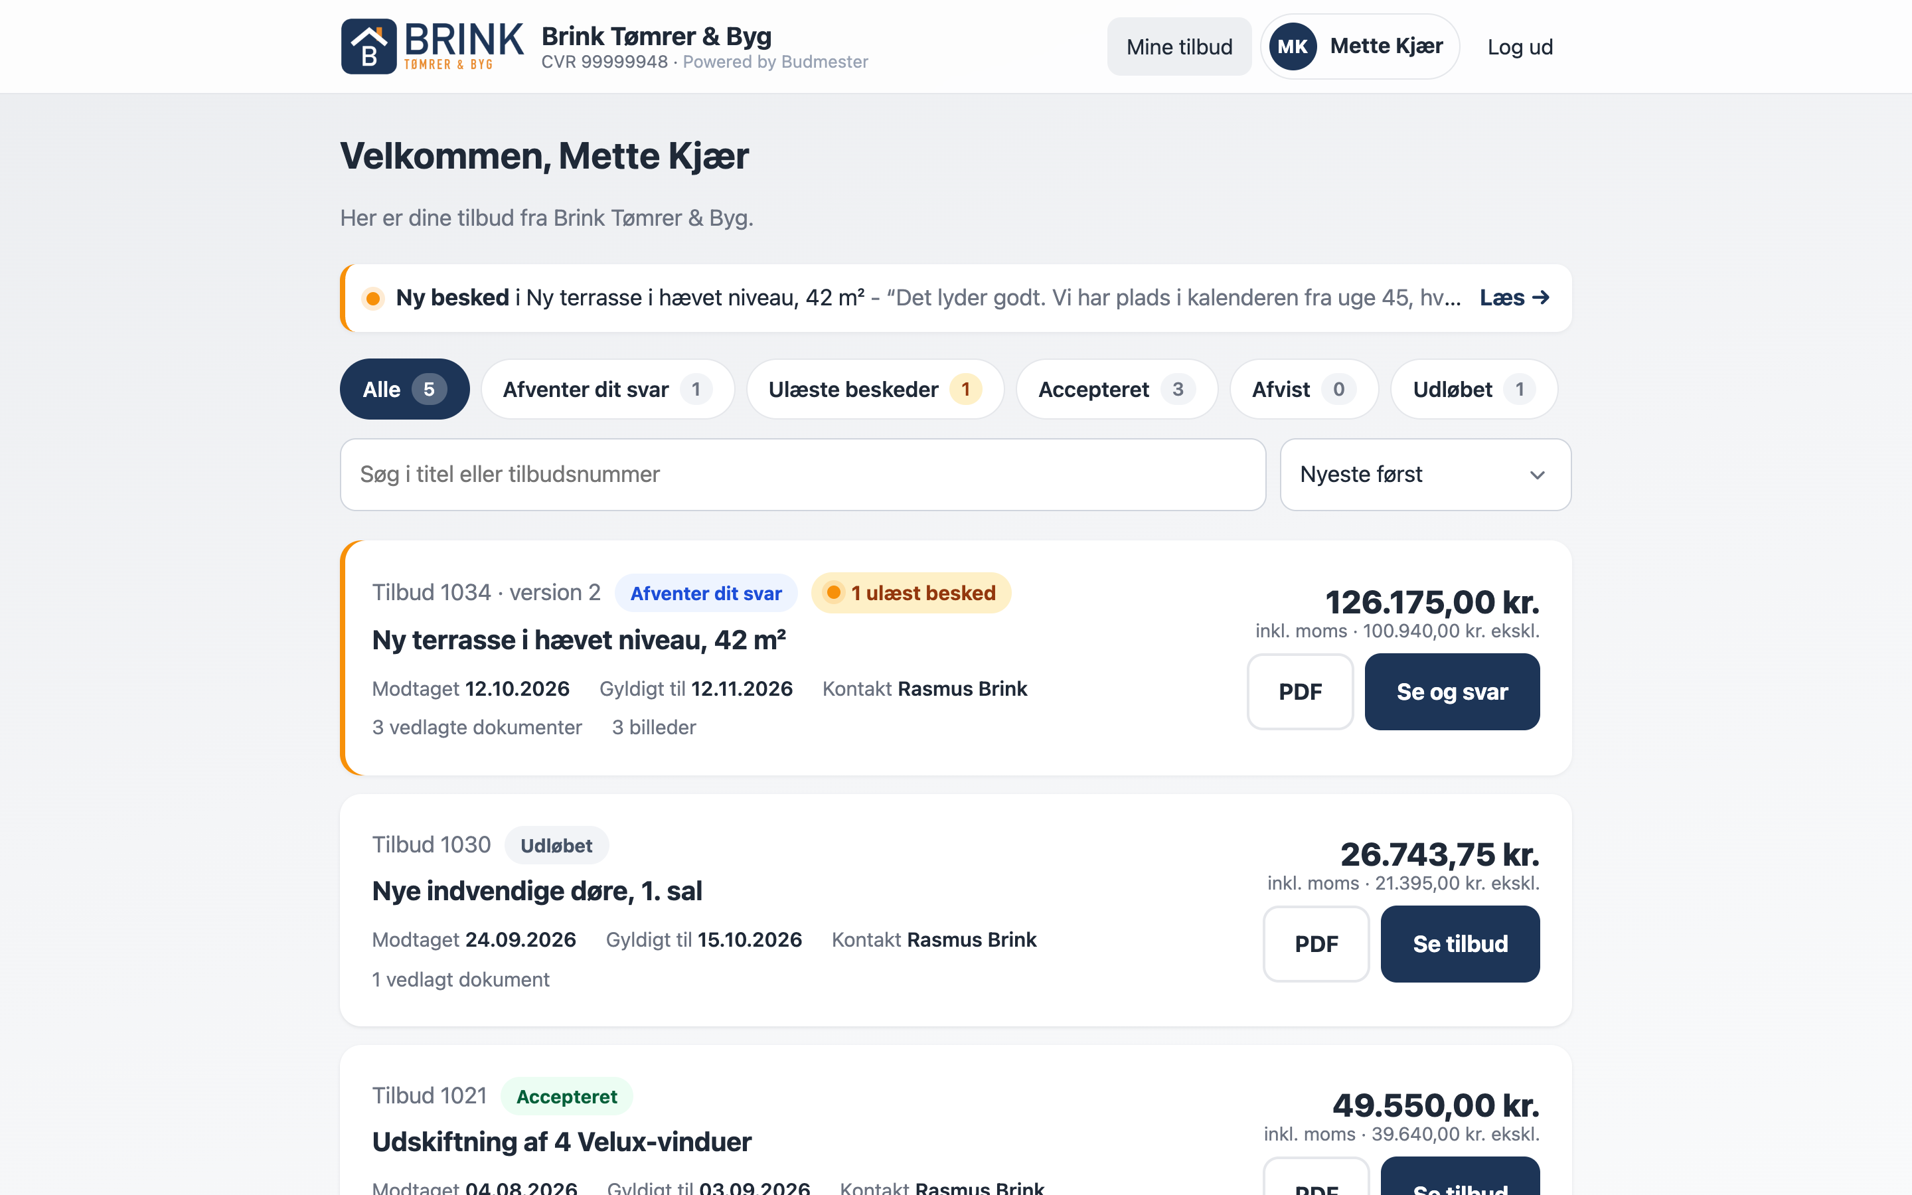Show Afvist offers
Screen dimensions: 1912x1195
click(1304, 389)
